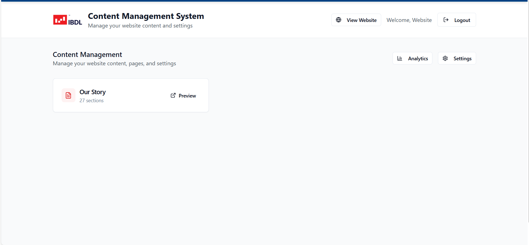Click the Settings gear icon
Image resolution: width=529 pixels, height=245 pixels.
click(x=445, y=58)
